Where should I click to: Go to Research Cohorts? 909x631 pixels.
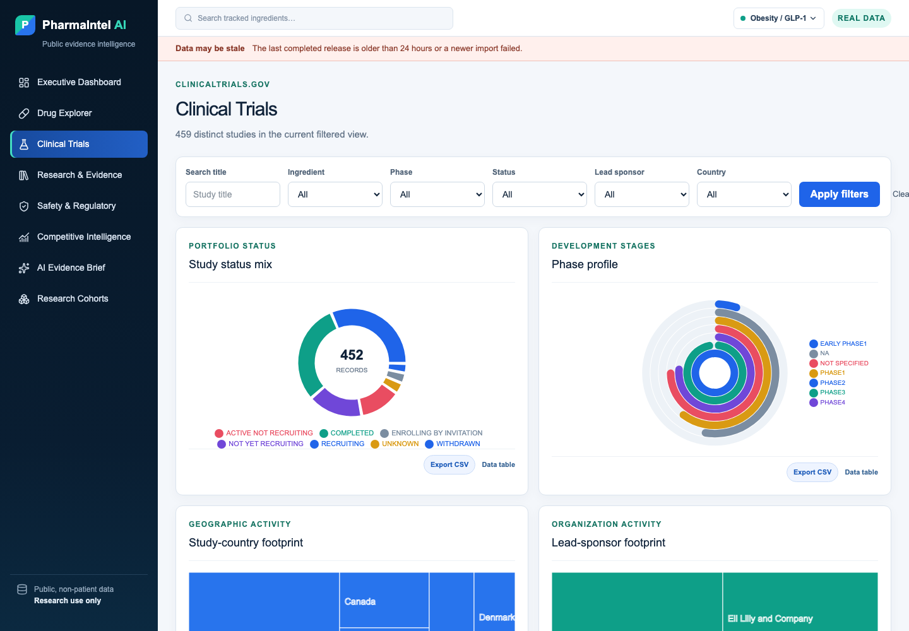79,298
